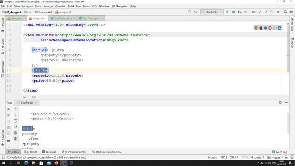Open Search Everywhere with the magnifier icon
This screenshot has height=166, width=295.
coord(285,12)
